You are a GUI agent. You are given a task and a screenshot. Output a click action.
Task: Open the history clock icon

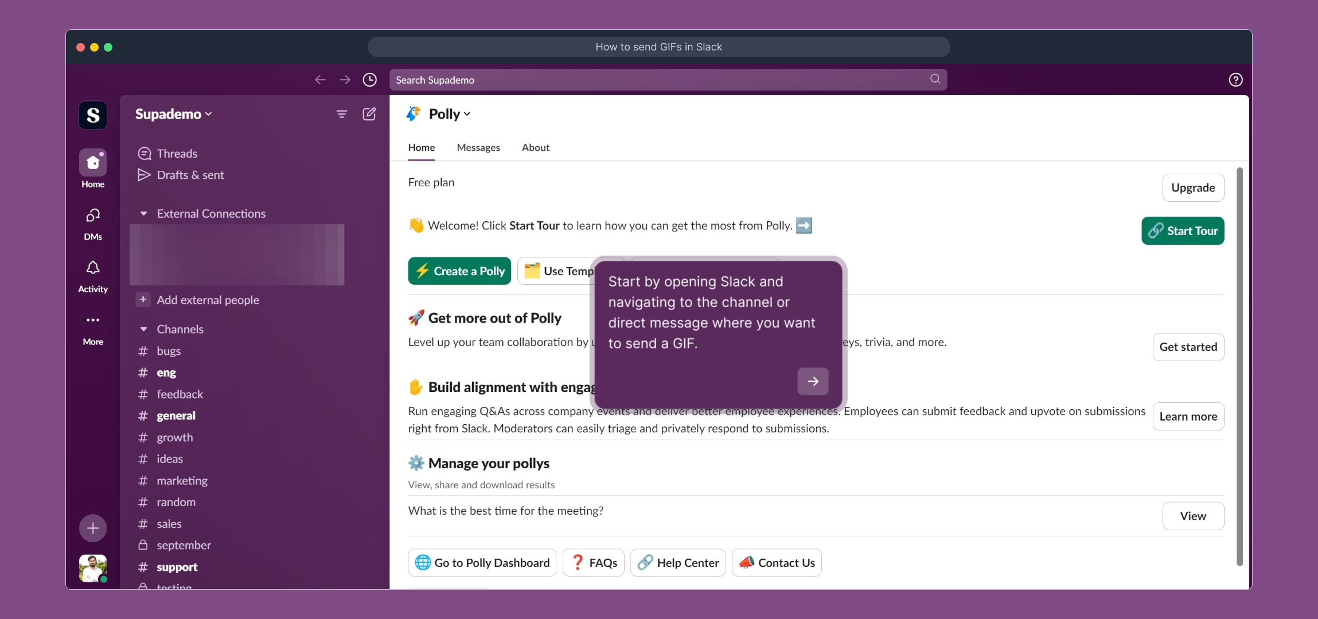tap(370, 80)
